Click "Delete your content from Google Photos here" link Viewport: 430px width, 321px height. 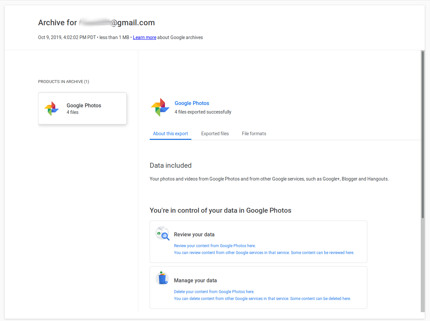point(214,292)
